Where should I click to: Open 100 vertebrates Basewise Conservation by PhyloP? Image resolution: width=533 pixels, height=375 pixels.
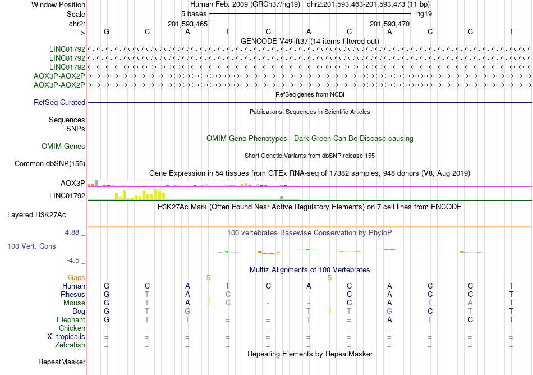[x=310, y=232]
